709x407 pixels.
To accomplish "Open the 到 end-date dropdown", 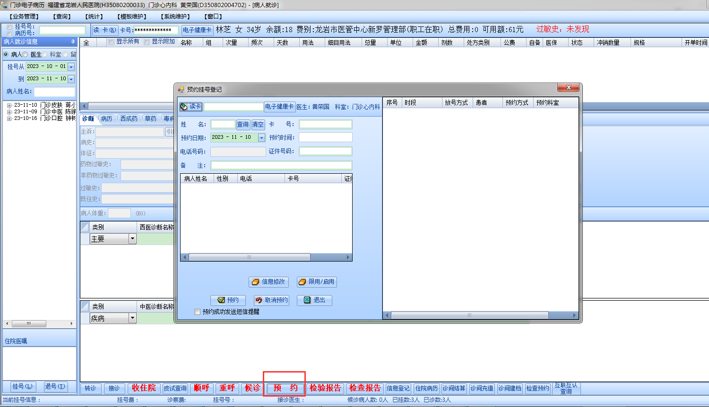I will [71, 79].
